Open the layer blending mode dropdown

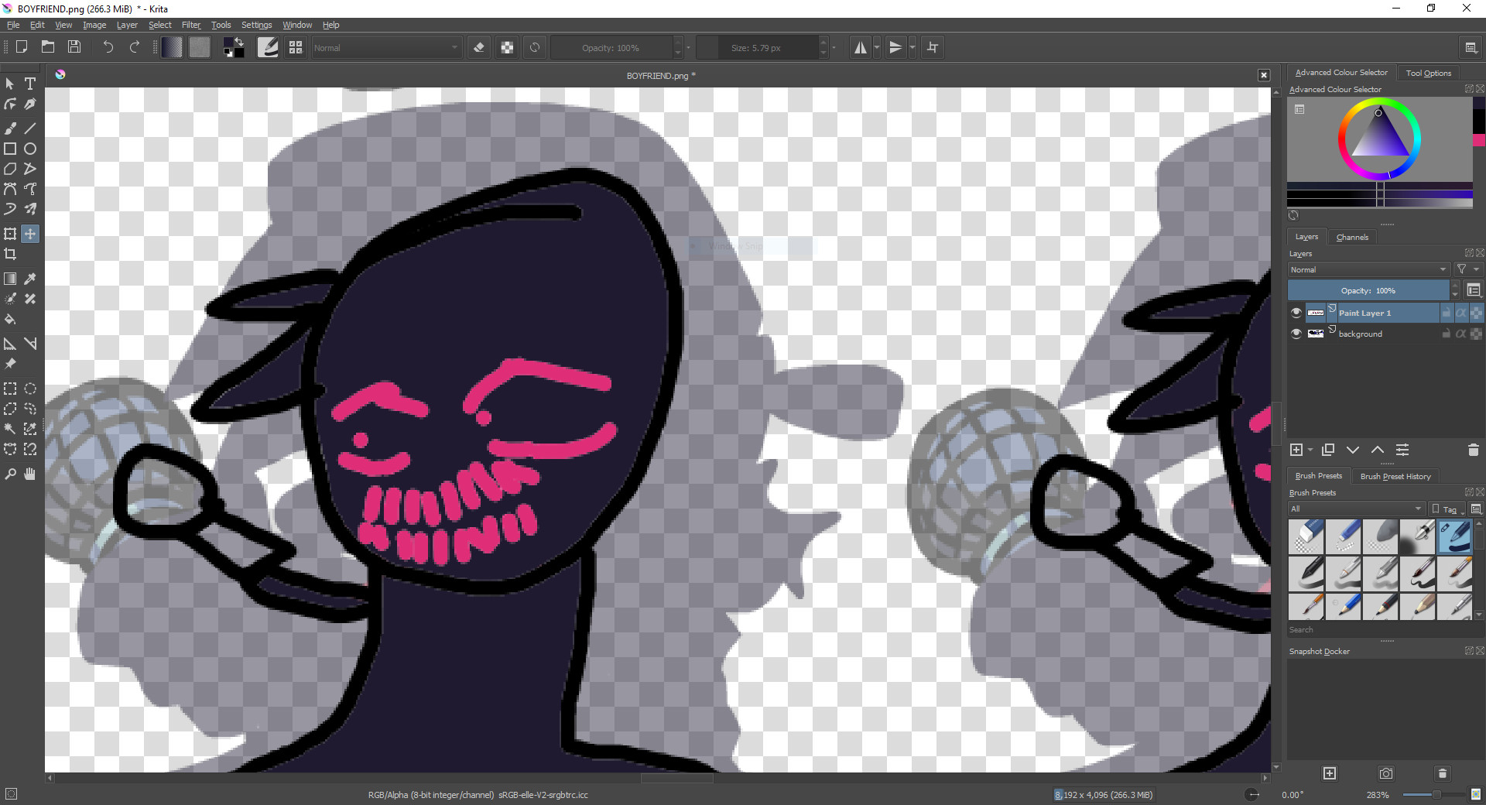tap(1368, 269)
